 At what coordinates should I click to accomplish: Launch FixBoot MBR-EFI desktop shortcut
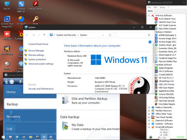coord(21,7)
